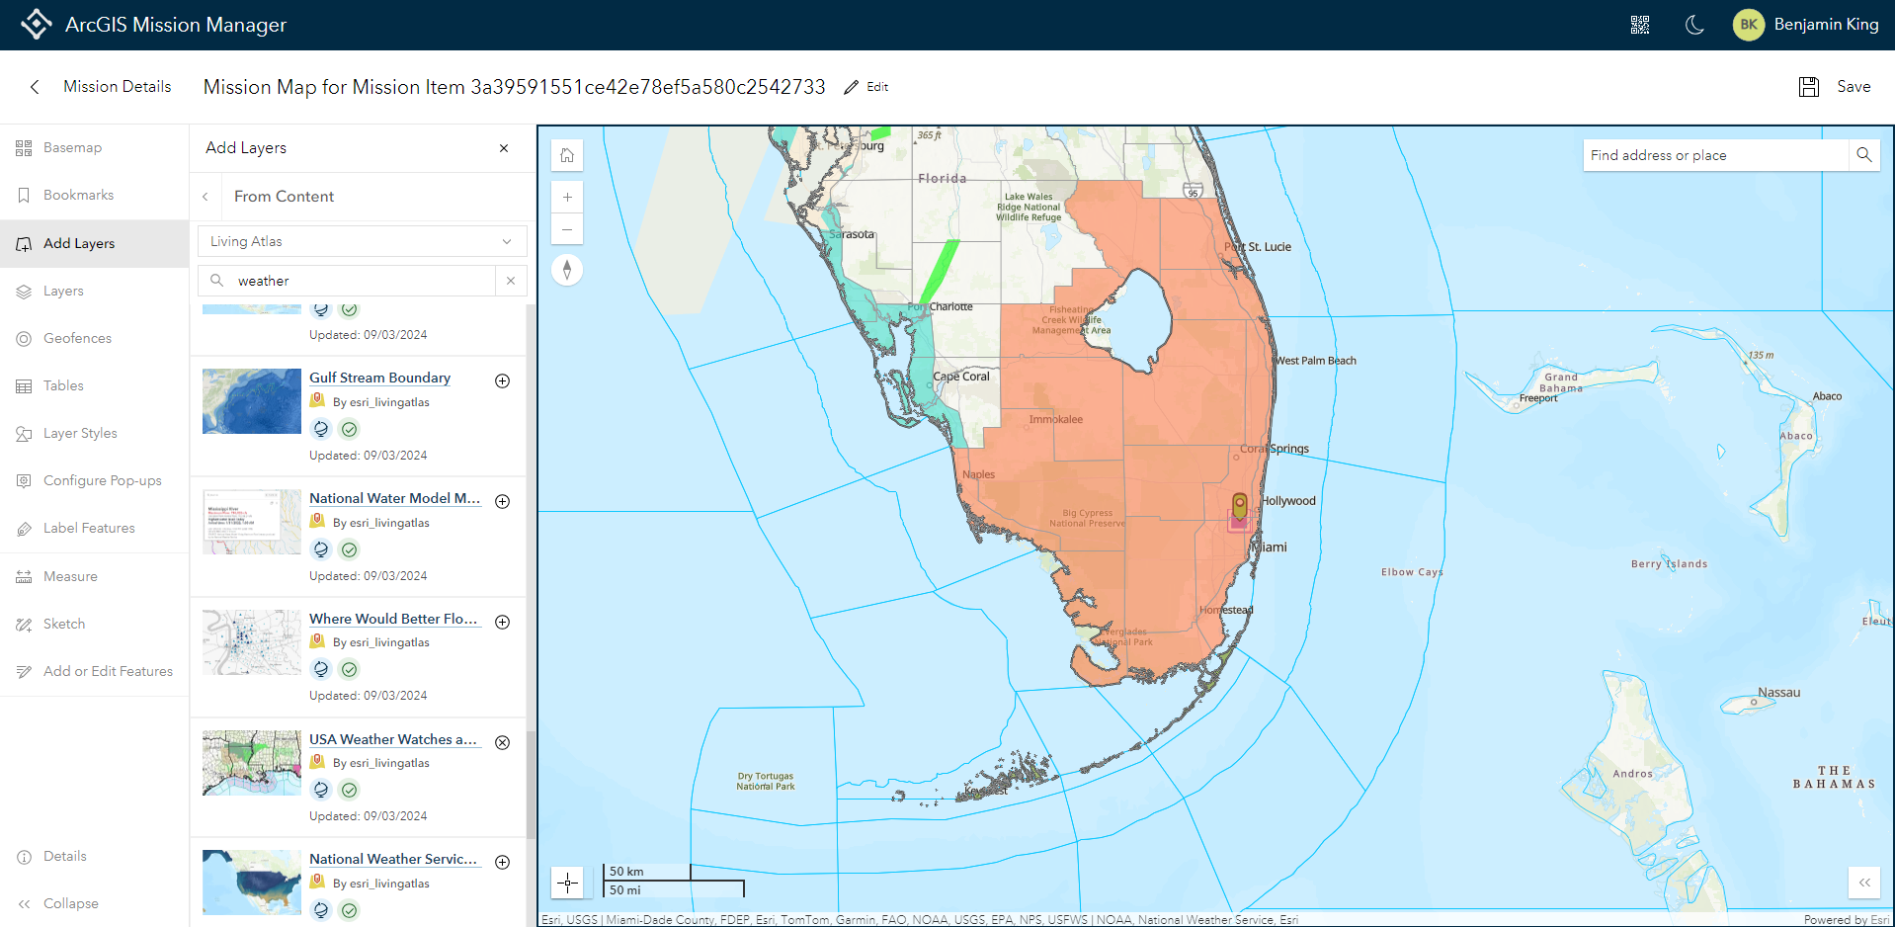Collapse the panel using the bottom-right chevron
Viewport: 1895px width, 927px height.
1865,883
